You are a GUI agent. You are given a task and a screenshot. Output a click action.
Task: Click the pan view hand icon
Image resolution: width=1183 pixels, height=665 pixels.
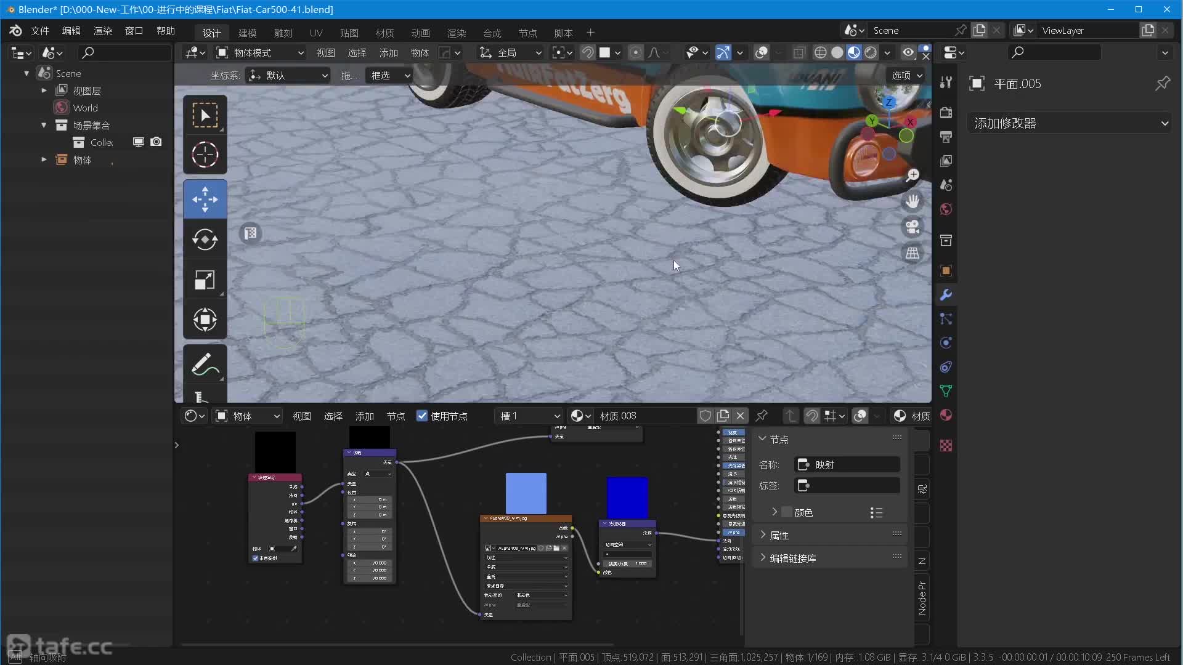(x=913, y=201)
